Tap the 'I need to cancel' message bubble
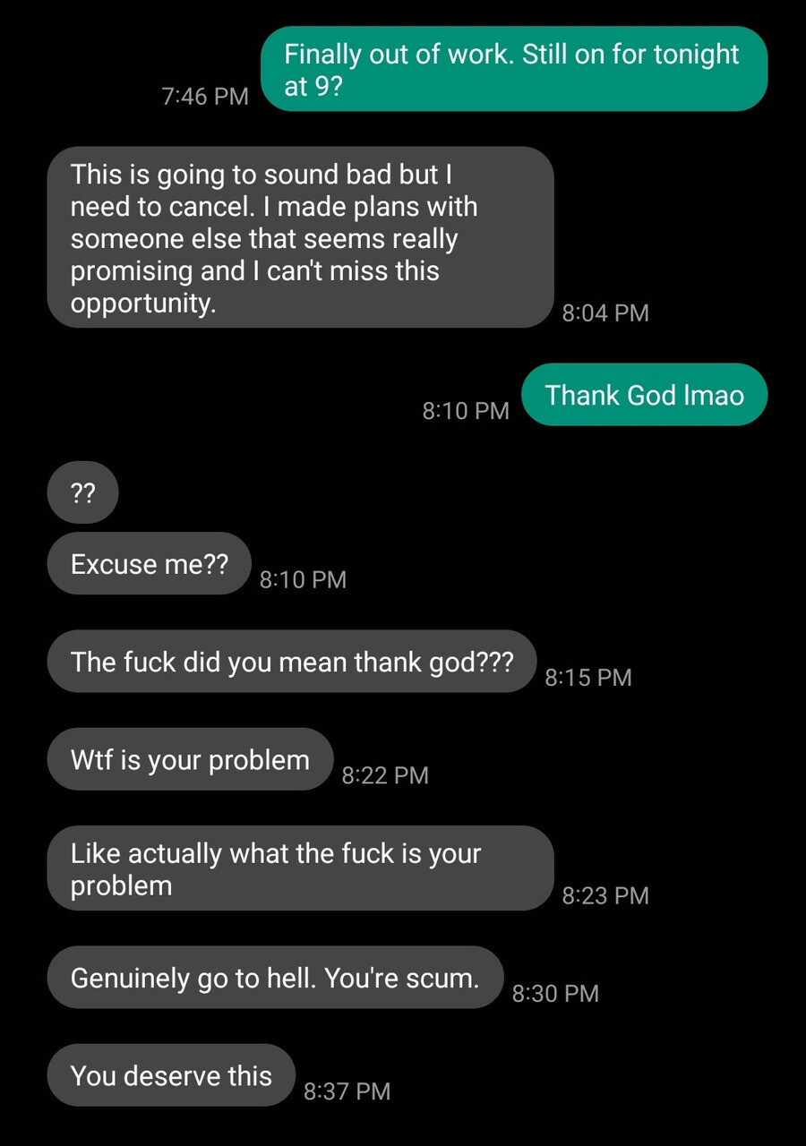Viewport: 806px width, 1146px height. coord(300,237)
